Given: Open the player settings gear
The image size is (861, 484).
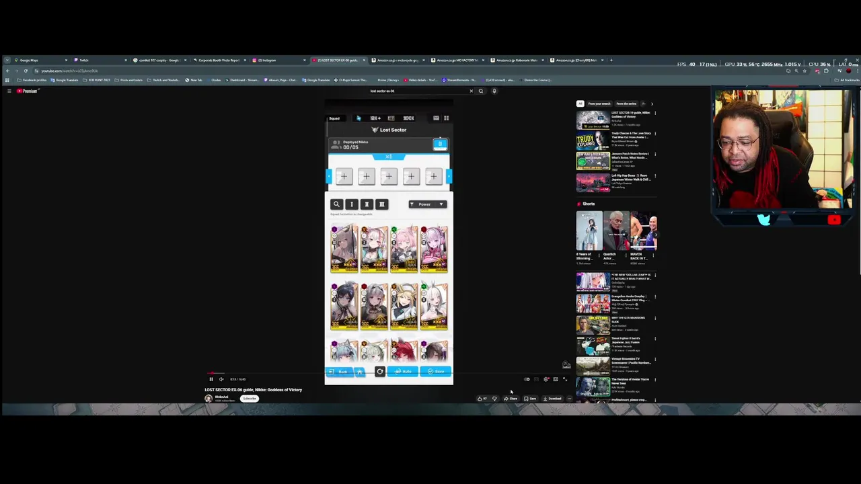Looking at the screenshot, I should (x=546, y=379).
